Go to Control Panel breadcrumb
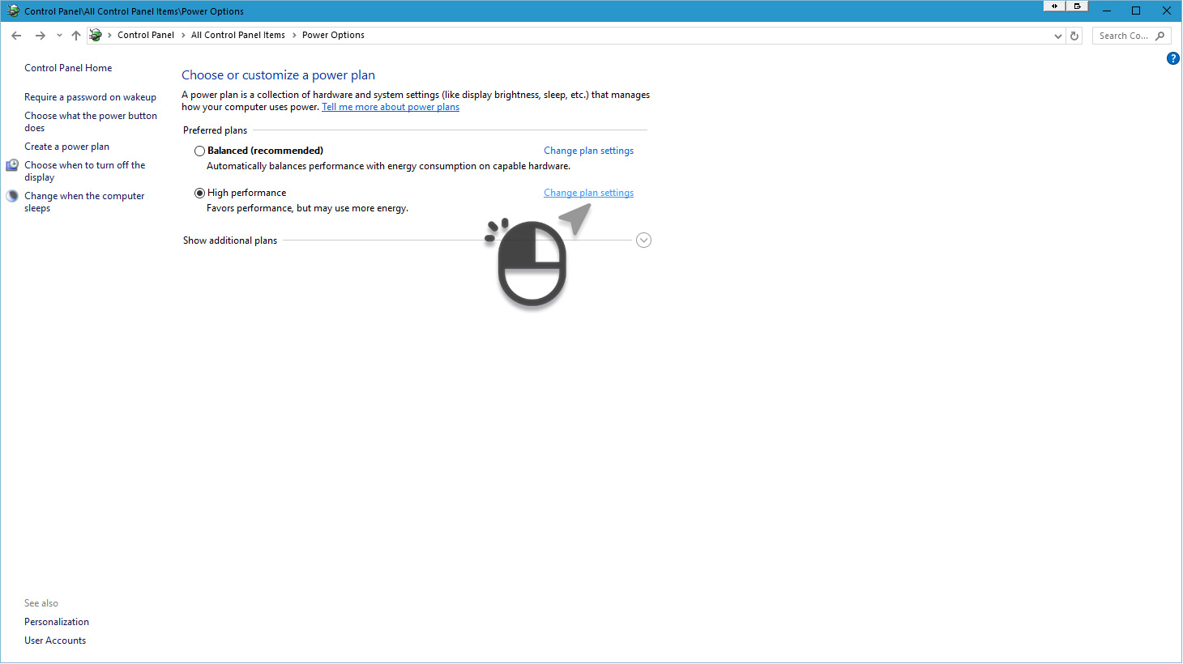Viewport: 1183px width, 664px height. [x=146, y=36]
